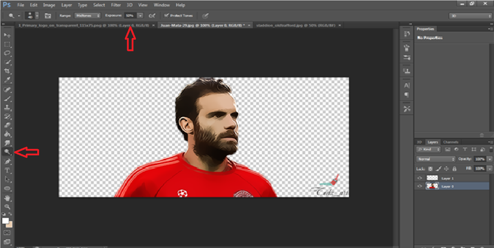494x248 pixels.
Task: Enable airbrush-style build-up
Action: point(153,15)
